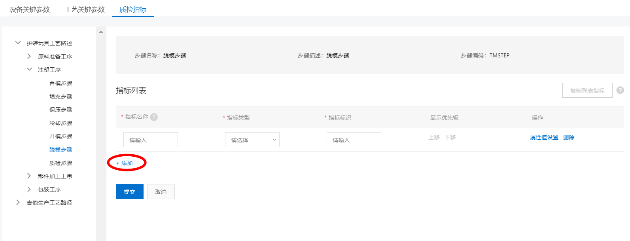Select 保压步骤 in the tree
This screenshot has width=630, height=241.
click(x=61, y=110)
